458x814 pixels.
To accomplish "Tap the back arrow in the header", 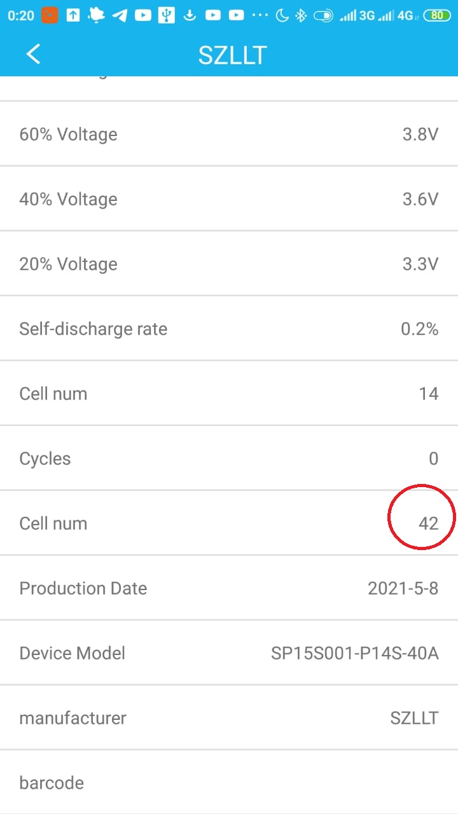I will 33,54.
